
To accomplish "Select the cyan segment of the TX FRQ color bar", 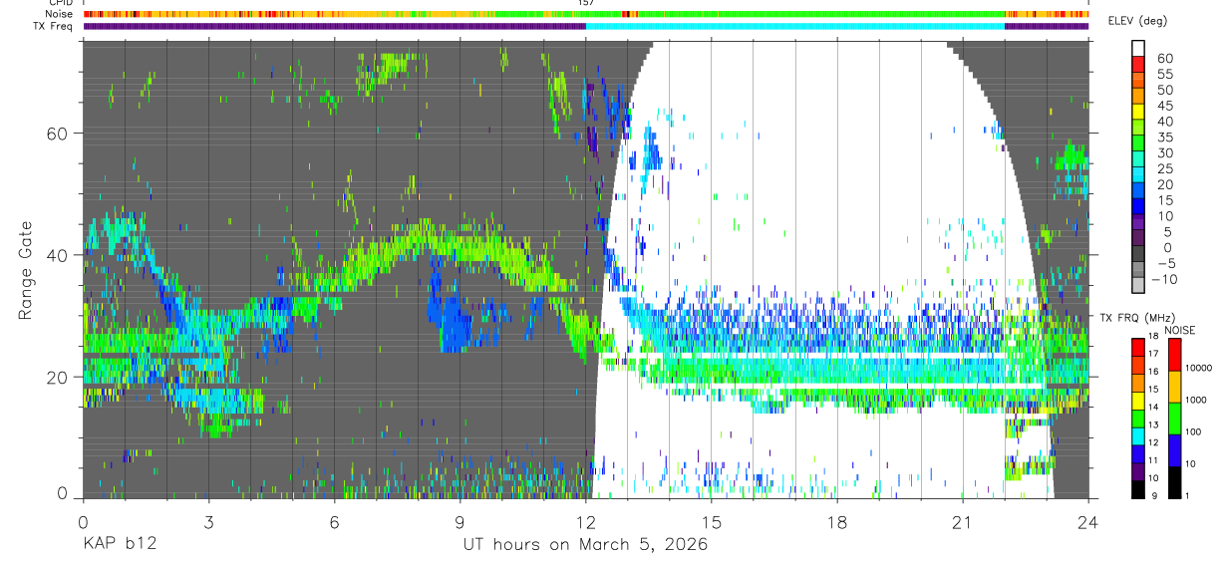I will (x=1138, y=434).
